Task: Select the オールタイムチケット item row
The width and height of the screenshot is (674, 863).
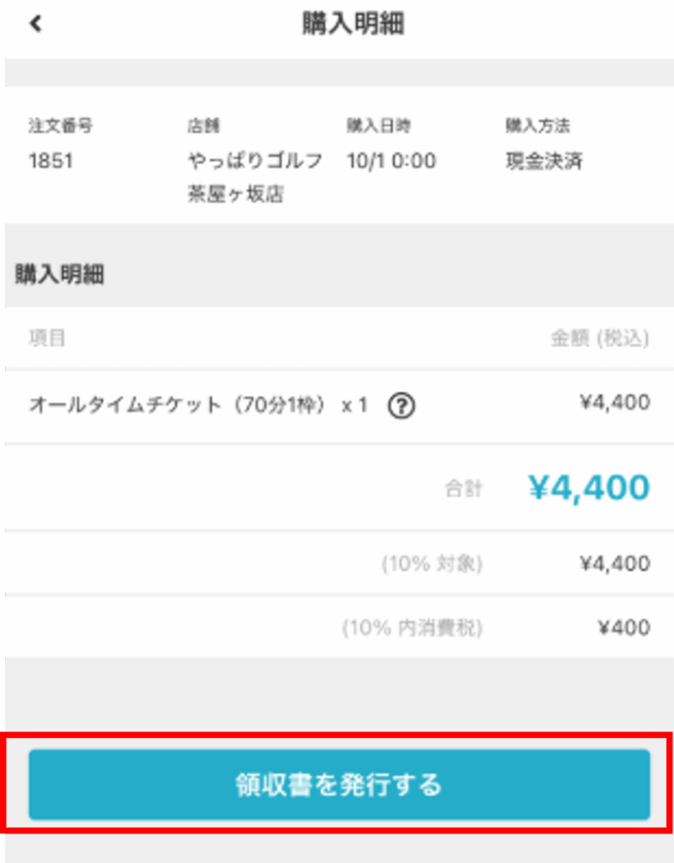Action: [198, 405]
